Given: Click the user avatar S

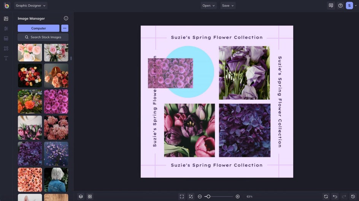Looking at the screenshot, I should tap(349, 5).
